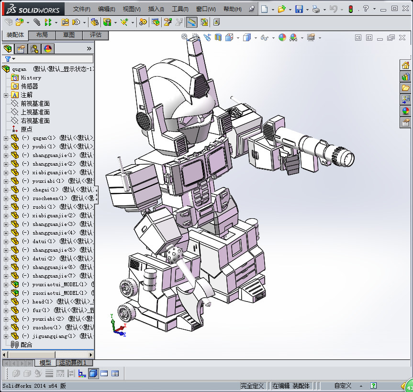The width and height of the screenshot is (413, 392).
Task: Expand the qugan<1> component node
Action: click(x=6, y=138)
